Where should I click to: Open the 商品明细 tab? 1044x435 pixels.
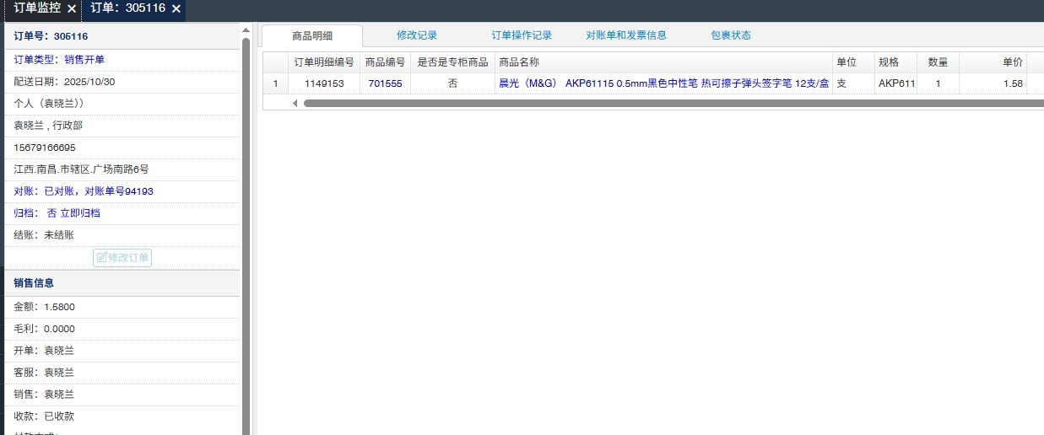(x=311, y=35)
